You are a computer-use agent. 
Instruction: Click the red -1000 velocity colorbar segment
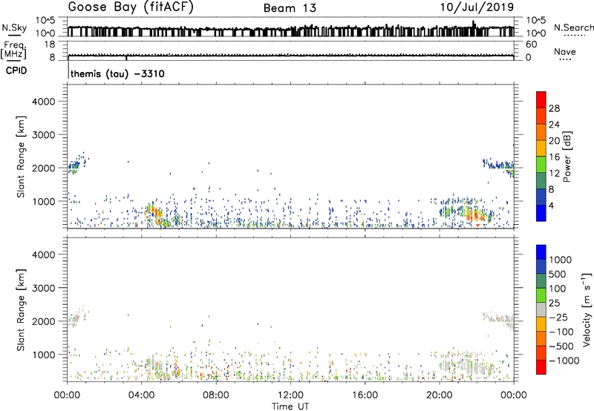(541, 367)
